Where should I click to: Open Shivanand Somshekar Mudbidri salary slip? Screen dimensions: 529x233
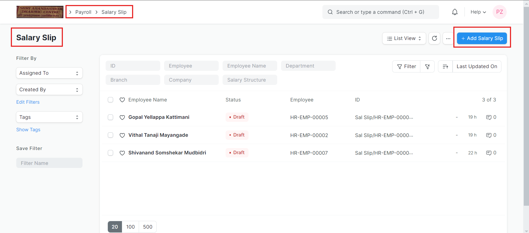coord(167,153)
